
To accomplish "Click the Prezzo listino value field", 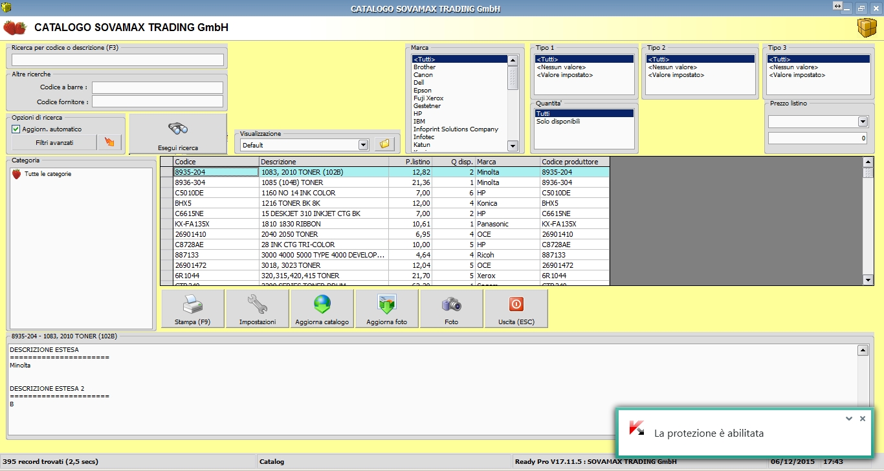I will coord(817,138).
